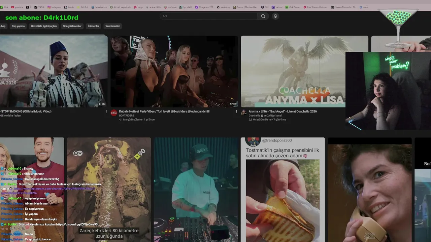431x242 pixels.
Task: Open the trendopolis360 Tostmatik short
Action: click(283, 190)
